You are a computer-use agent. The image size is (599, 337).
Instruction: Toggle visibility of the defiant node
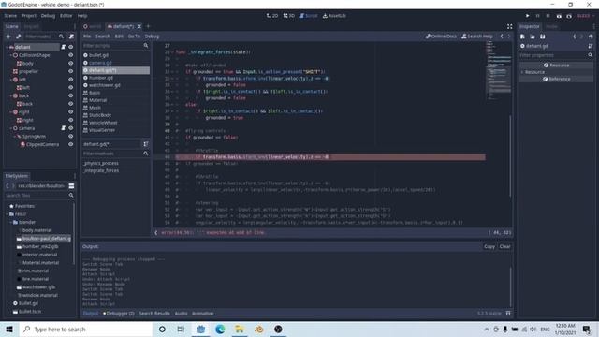(x=71, y=47)
